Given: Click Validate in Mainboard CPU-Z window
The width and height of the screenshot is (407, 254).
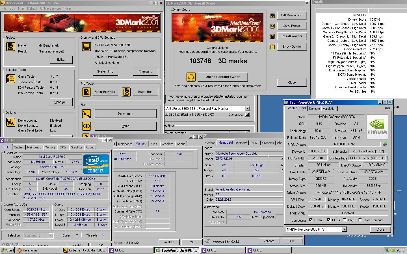Looking at the screenshot, I should point(269,241).
